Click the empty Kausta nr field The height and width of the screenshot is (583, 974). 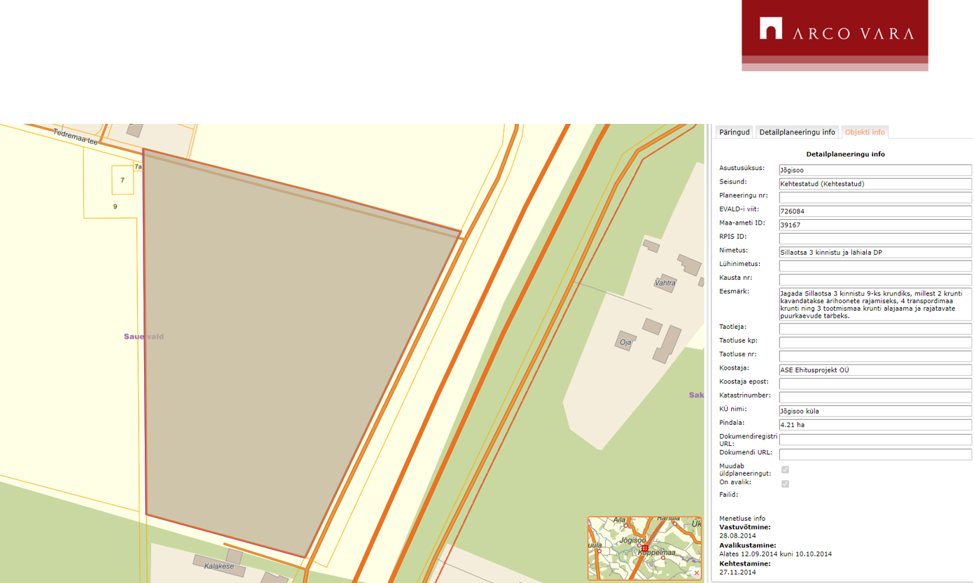coord(875,280)
